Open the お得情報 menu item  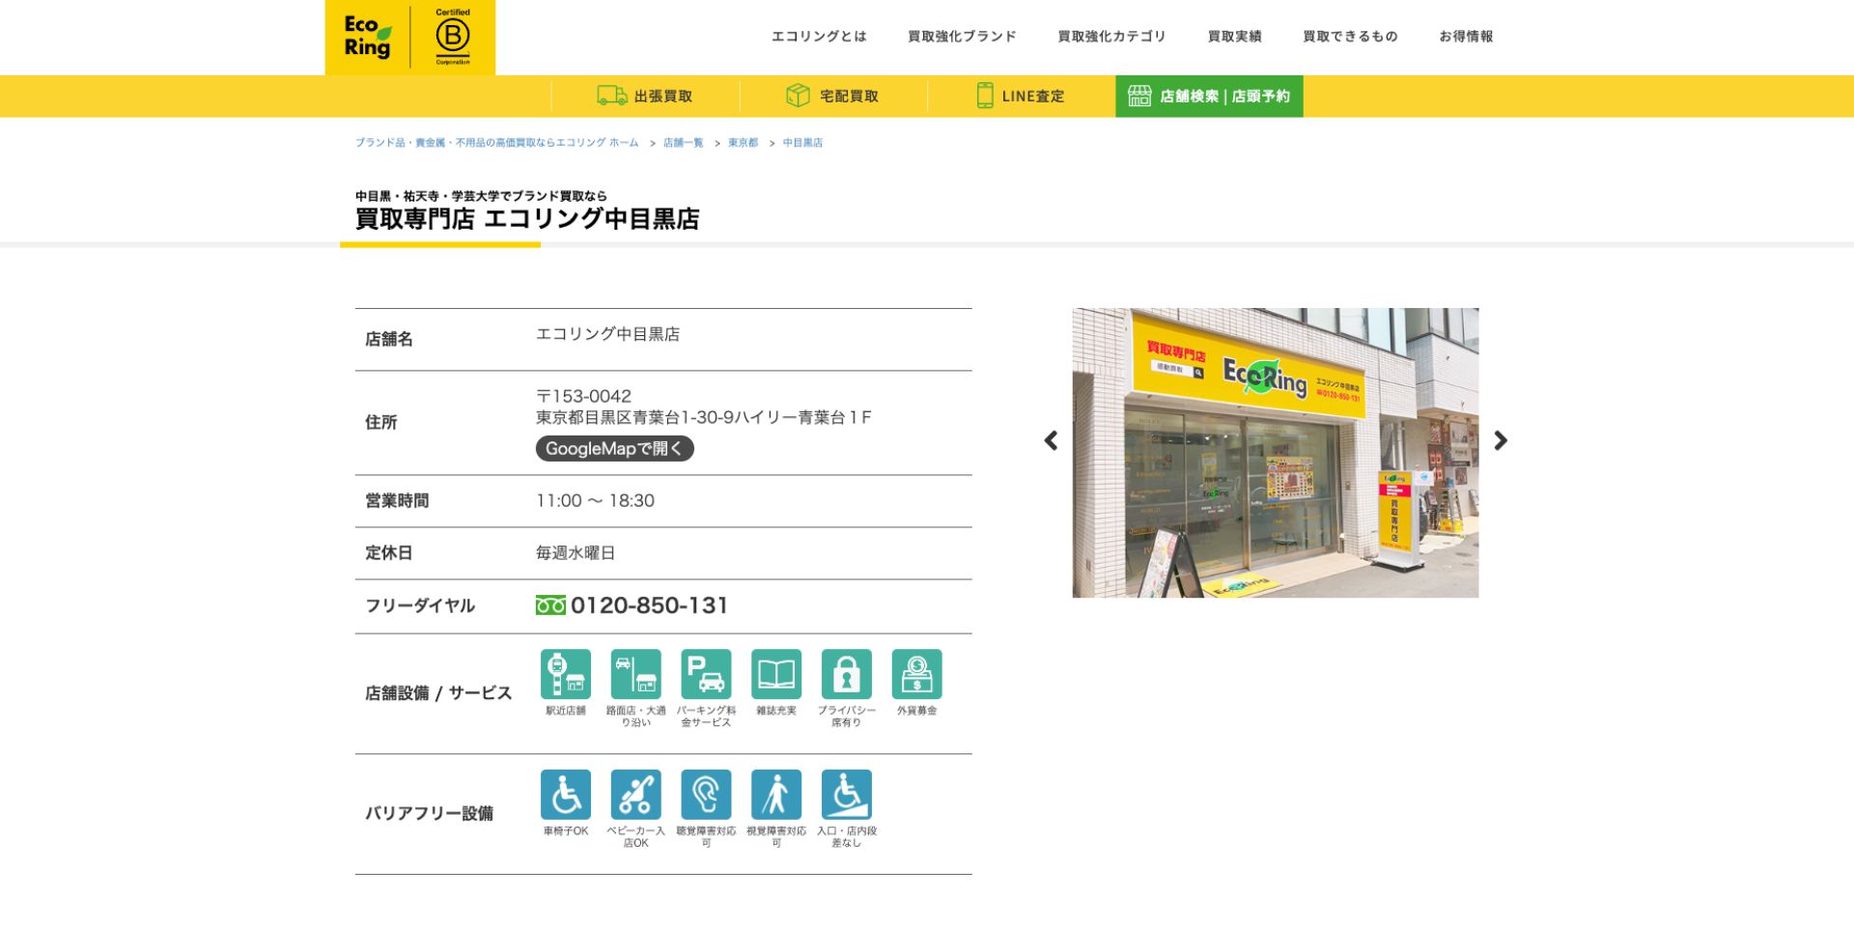pyautogui.click(x=1466, y=37)
